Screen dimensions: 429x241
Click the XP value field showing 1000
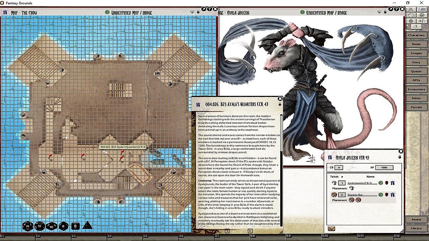point(384,168)
